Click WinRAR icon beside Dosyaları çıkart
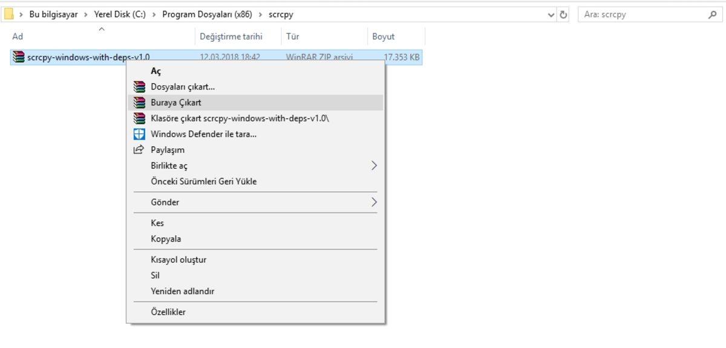Screen dimensions: 726x348 139,87
